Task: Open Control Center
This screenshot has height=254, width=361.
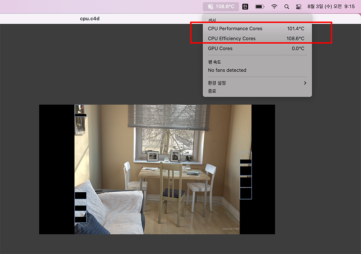Action: point(298,7)
